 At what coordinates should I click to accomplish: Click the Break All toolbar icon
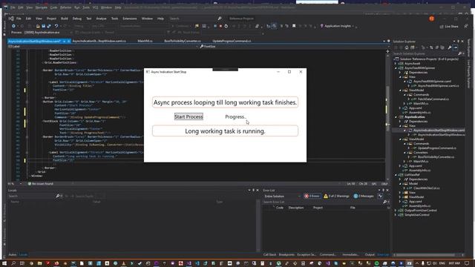[x=215, y=26]
